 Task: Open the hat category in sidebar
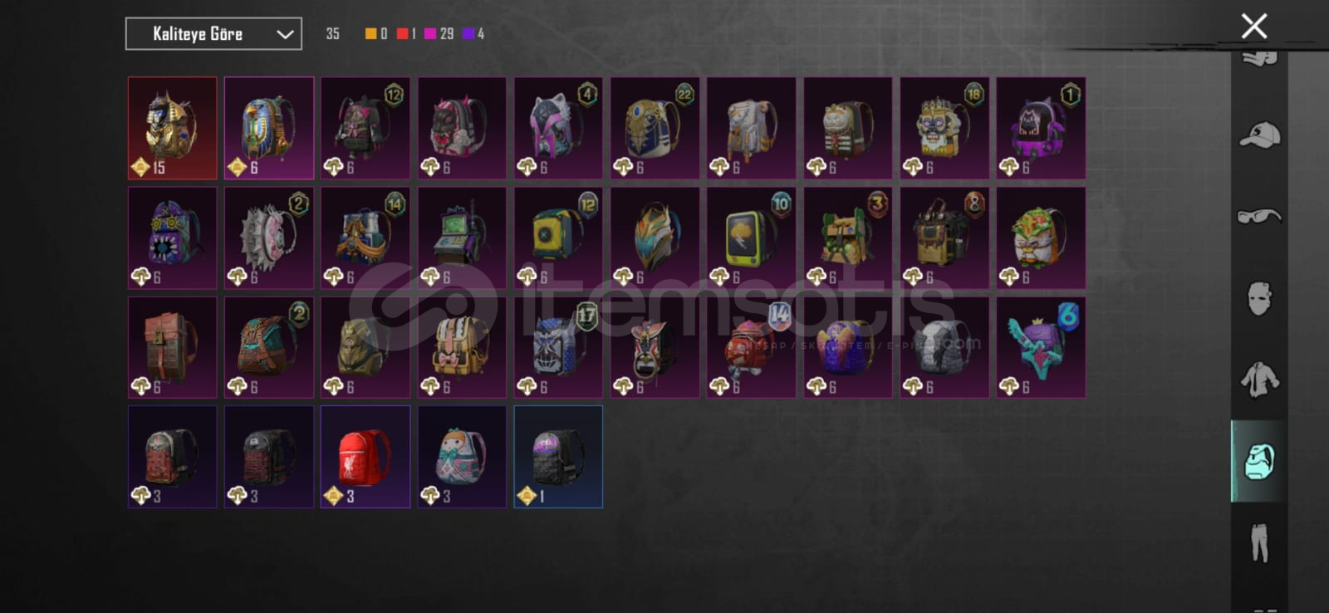click(x=1260, y=135)
